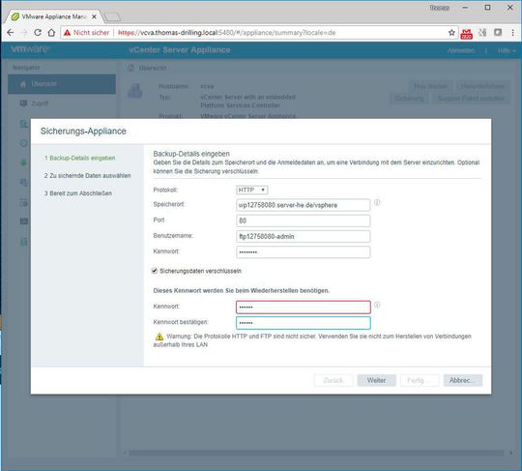Show the info icon next to encryption Kennwort
This screenshot has height=471, width=522.
[377, 305]
